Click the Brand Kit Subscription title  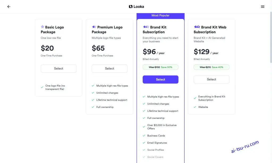coord(155,30)
